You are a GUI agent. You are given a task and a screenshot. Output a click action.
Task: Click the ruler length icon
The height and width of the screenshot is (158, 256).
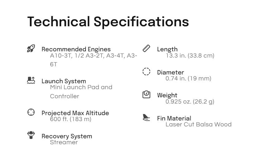click(x=146, y=48)
